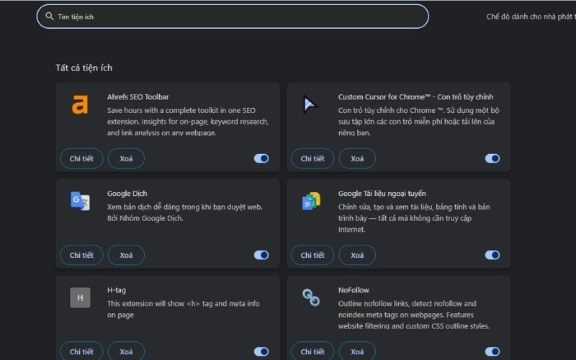The image size is (576, 360).
Task: Disable Google Tài liệu ngoại tuyến toggle
Action: [492, 255]
